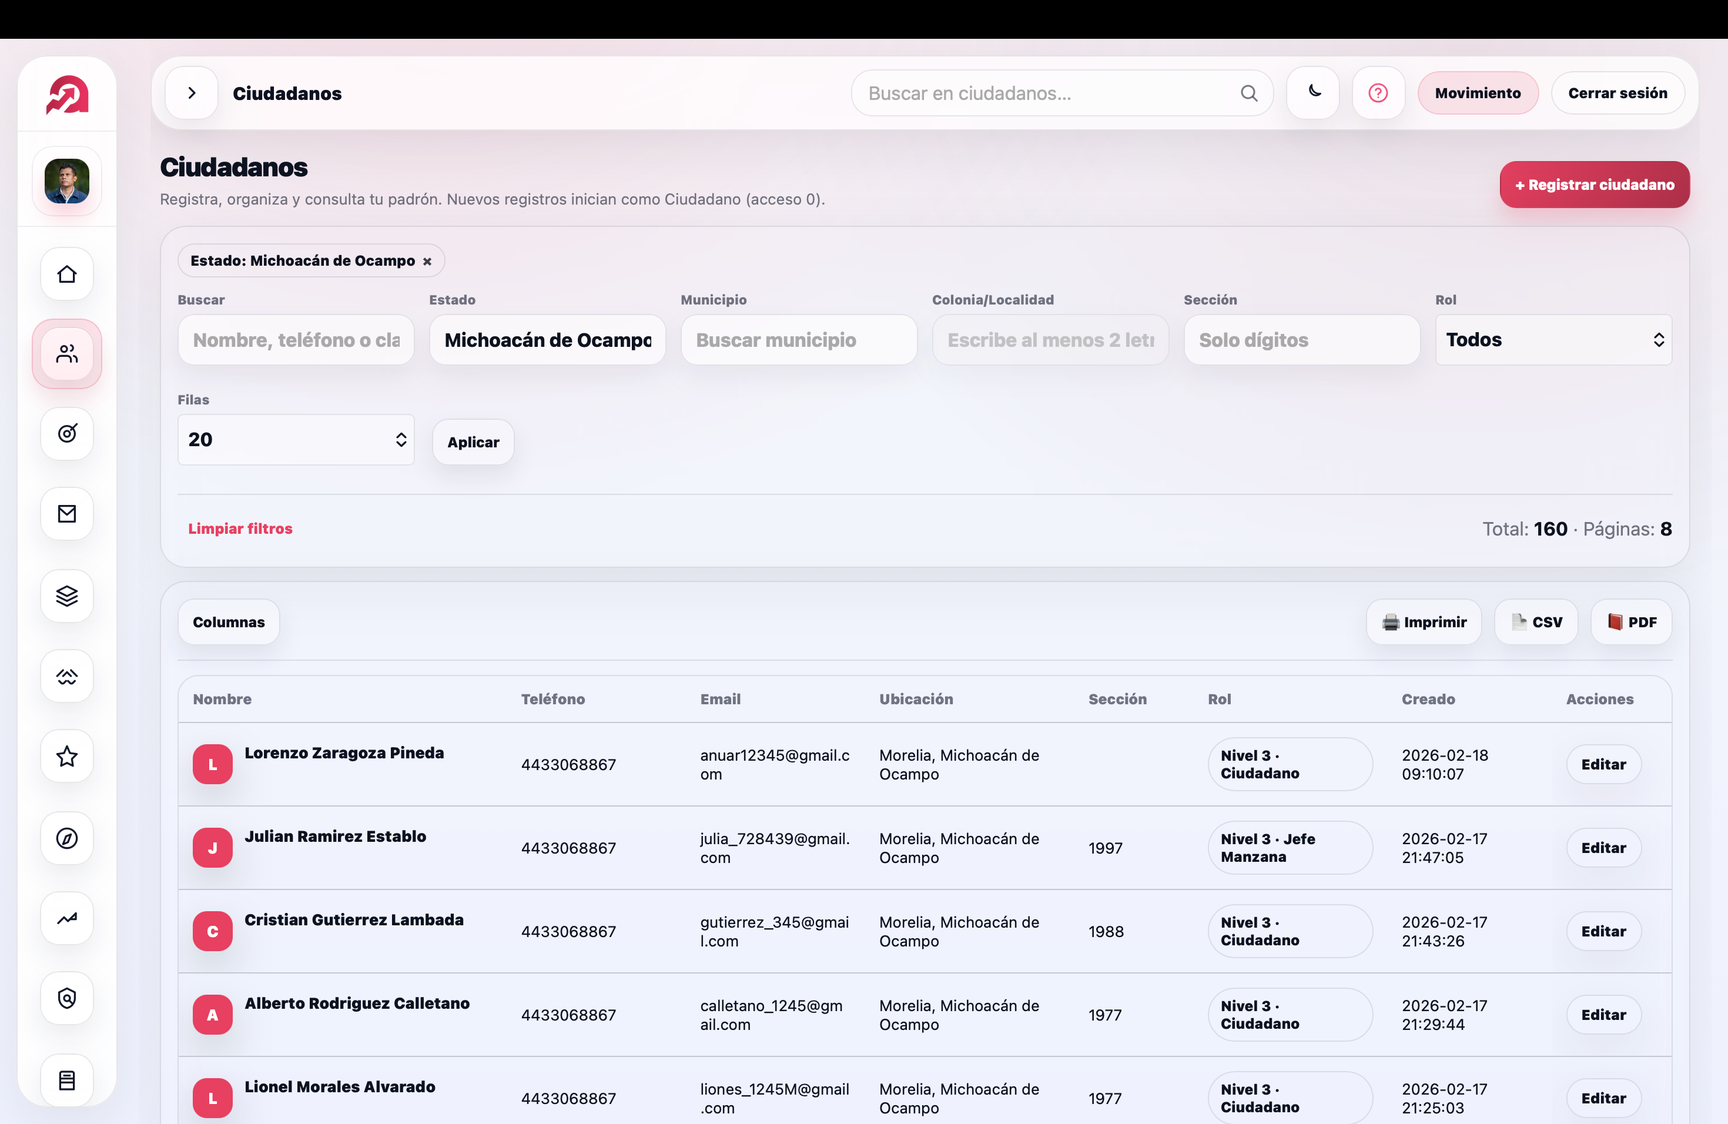Export the table as CSV
The width and height of the screenshot is (1728, 1124).
click(x=1536, y=623)
